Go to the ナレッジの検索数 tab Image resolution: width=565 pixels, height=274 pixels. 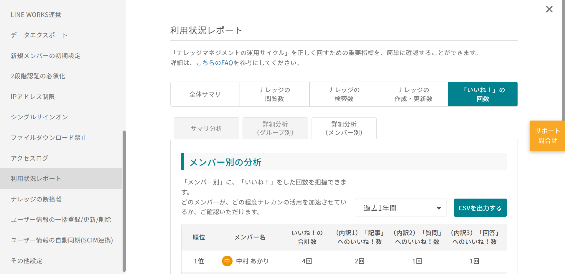tap(344, 94)
